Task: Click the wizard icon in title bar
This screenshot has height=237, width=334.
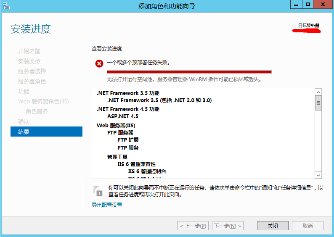Action: coord(6,6)
